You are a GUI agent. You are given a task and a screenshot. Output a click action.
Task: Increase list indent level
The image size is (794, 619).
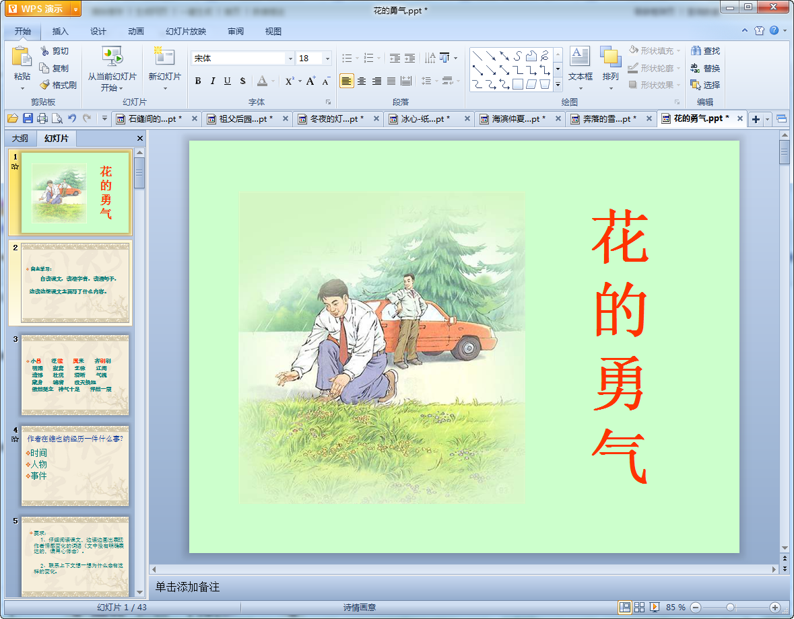pos(410,58)
